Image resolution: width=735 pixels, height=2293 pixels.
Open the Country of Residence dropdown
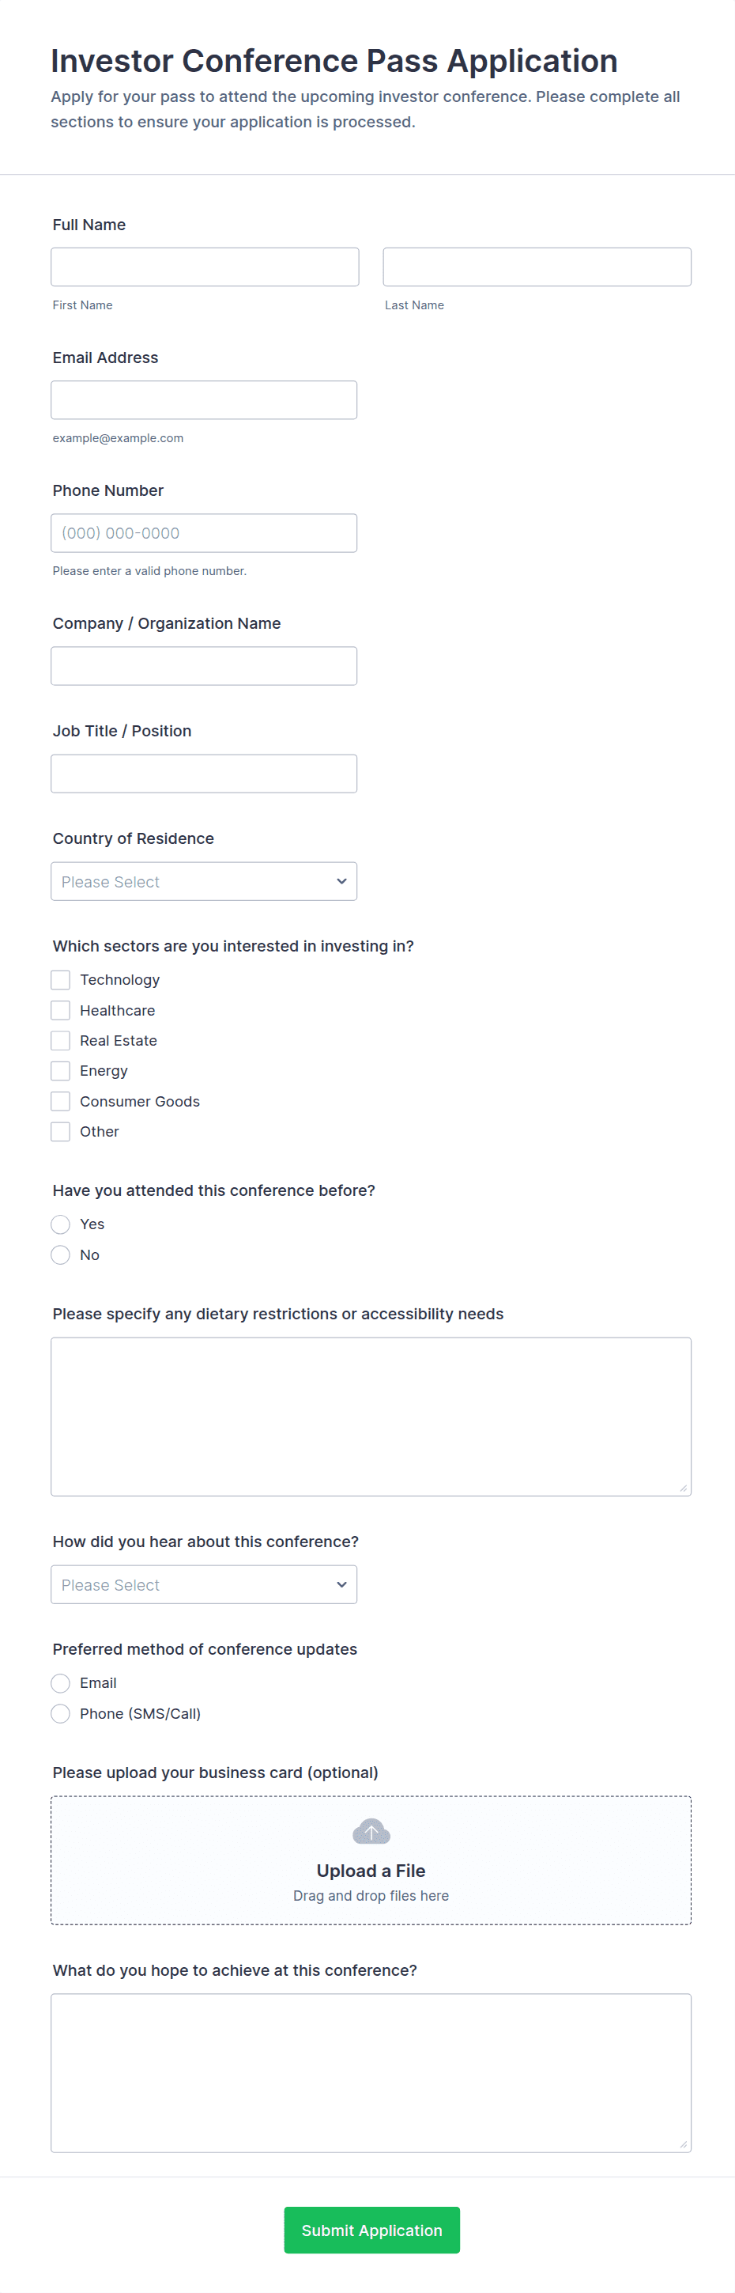[x=204, y=881]
